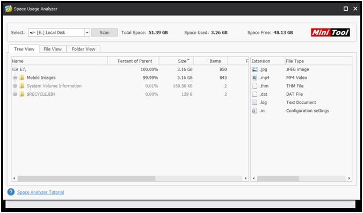Click the 843 items count
This screenshot has width=363, height=213.
pyautogui.click(x=223, y=77)
